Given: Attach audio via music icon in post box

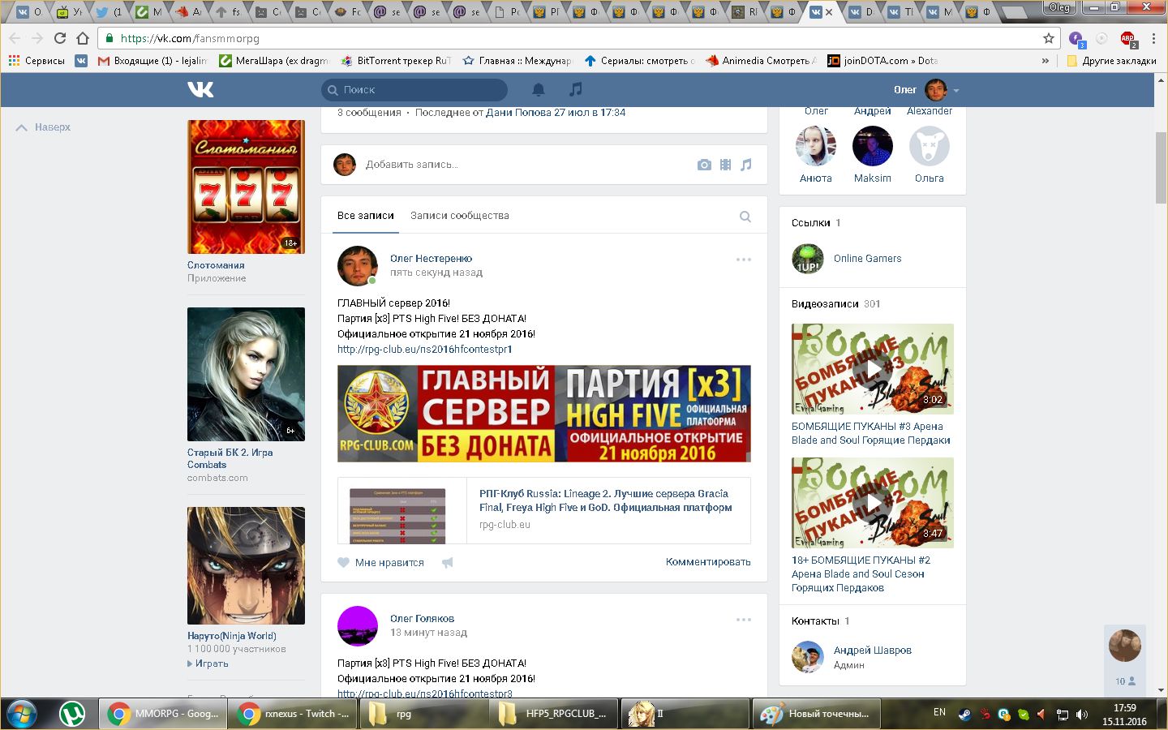Looking at the screenshot, I should (x=746, y=165).
